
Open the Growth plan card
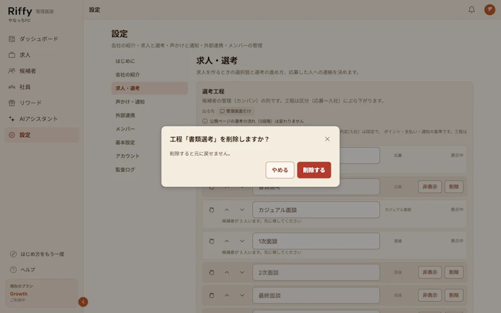point(41,293)
